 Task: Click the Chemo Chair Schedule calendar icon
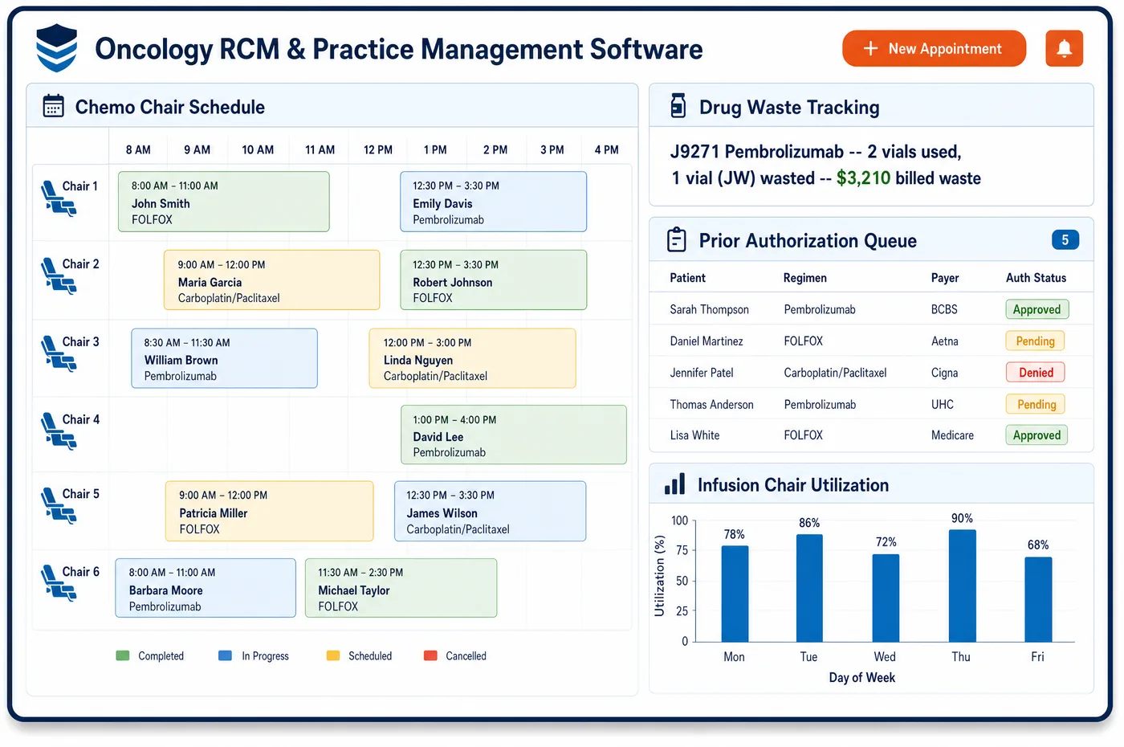(x=53, y=106)
